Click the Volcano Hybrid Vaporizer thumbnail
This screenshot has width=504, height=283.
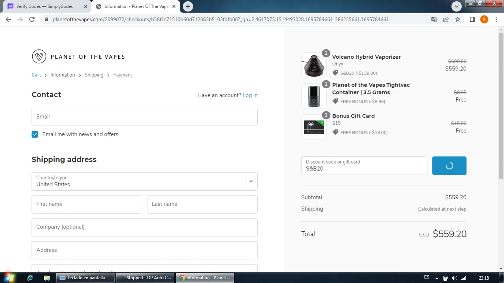pyautogui.click(x=314, y=65)
